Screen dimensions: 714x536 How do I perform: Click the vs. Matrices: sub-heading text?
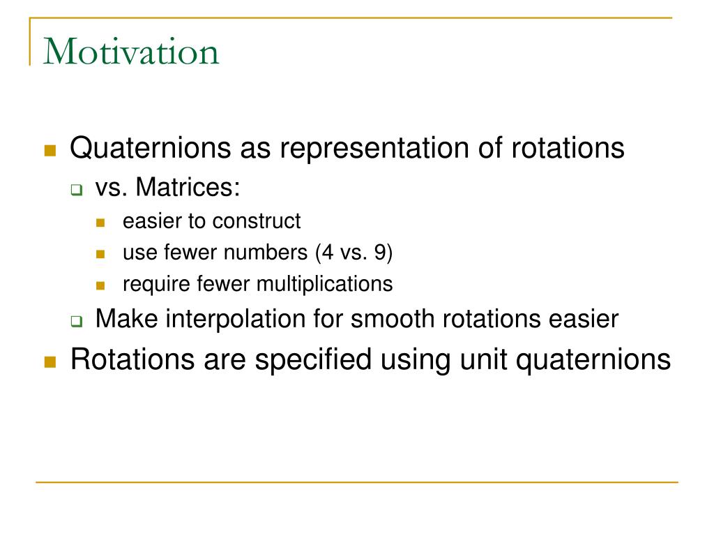point(167,187)
